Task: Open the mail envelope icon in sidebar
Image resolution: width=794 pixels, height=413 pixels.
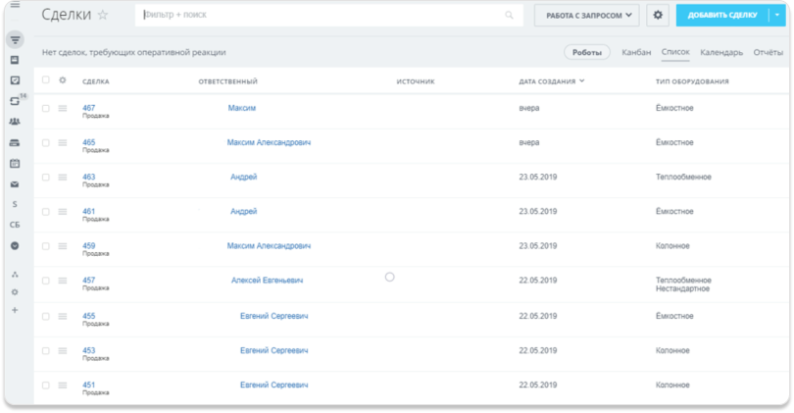Action: (15, 184)
